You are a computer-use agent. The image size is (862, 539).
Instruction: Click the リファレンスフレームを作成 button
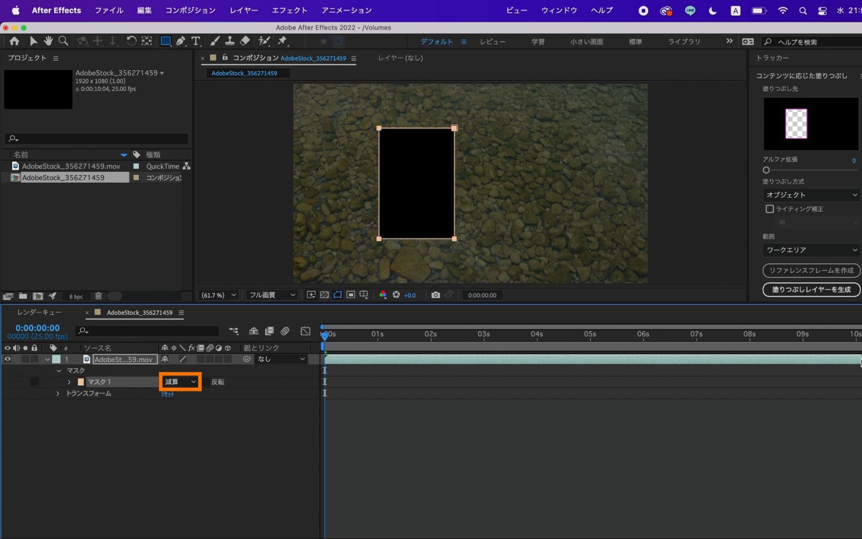(x=811, y=270)
